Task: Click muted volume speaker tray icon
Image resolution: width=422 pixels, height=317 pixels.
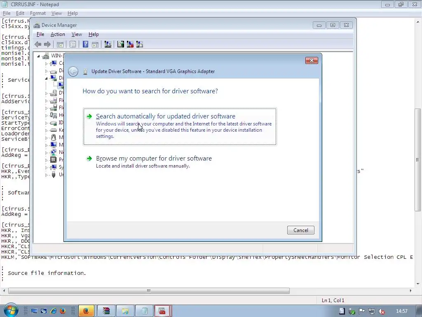Action: pos(381,311)
